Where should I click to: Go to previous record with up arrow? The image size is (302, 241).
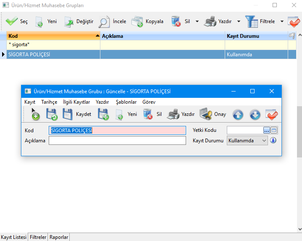(x=238, y=114)
